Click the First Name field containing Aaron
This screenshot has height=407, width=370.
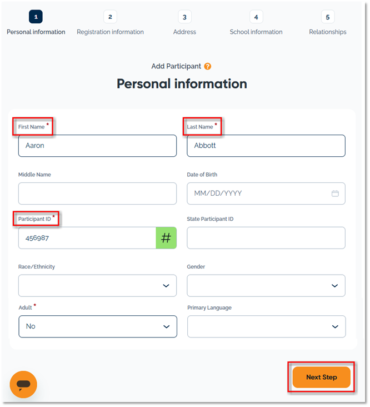point(97,146)
